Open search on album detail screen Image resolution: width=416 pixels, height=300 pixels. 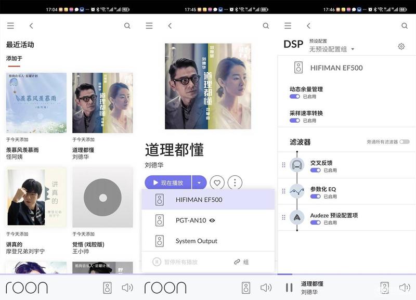pyautogui.click(x=266, y=25)
